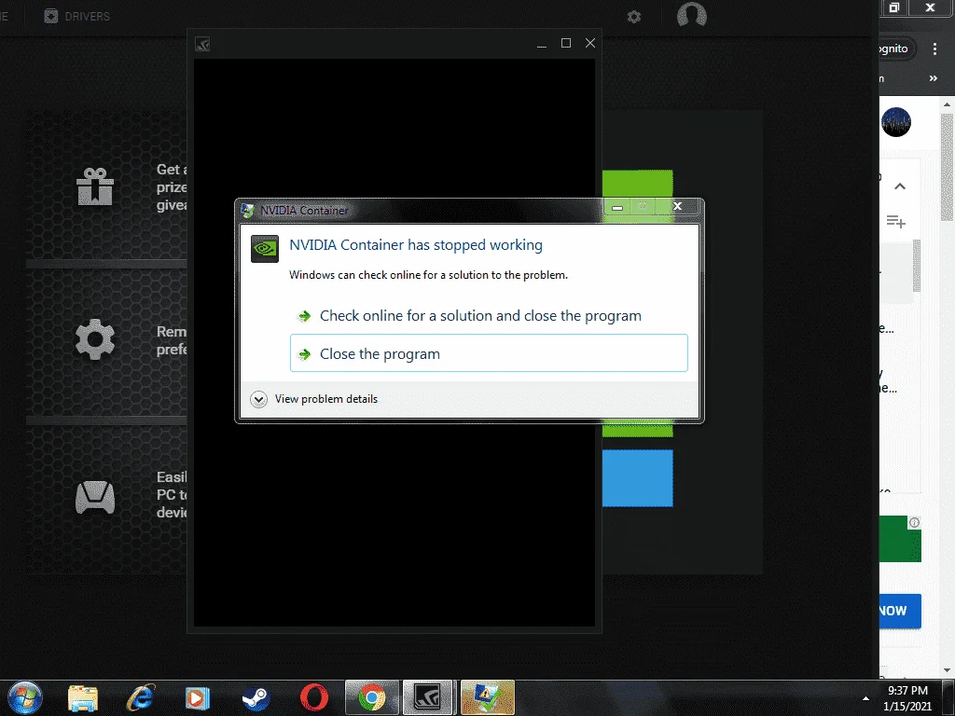The height and width of the screenshot is (716, 955).
Task: Click the green ad banner in Chrome
Action: click(900, 539)
